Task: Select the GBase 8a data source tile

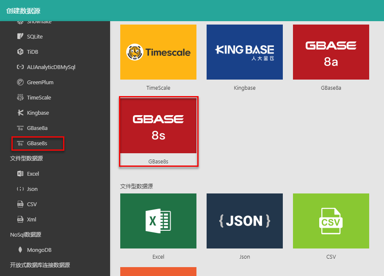Action: point(331,52)
